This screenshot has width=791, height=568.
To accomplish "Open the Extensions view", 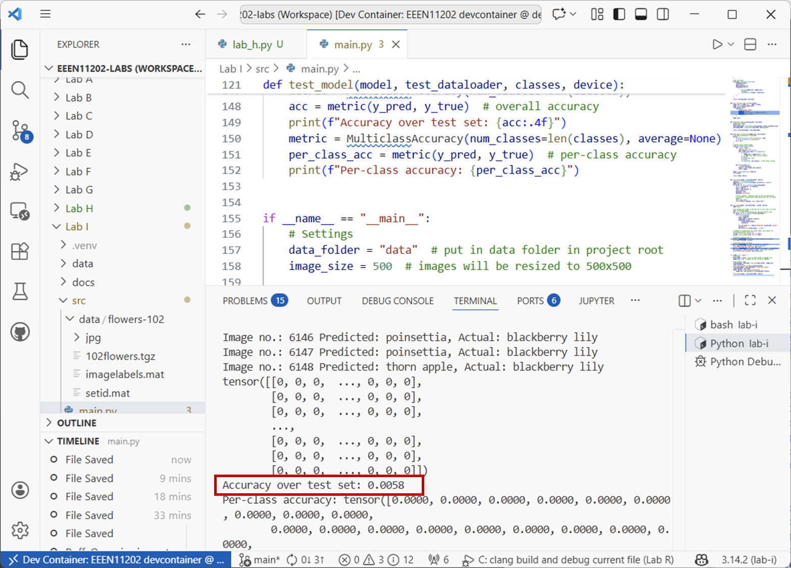I will pyautogui.click(x=20, y=251).
